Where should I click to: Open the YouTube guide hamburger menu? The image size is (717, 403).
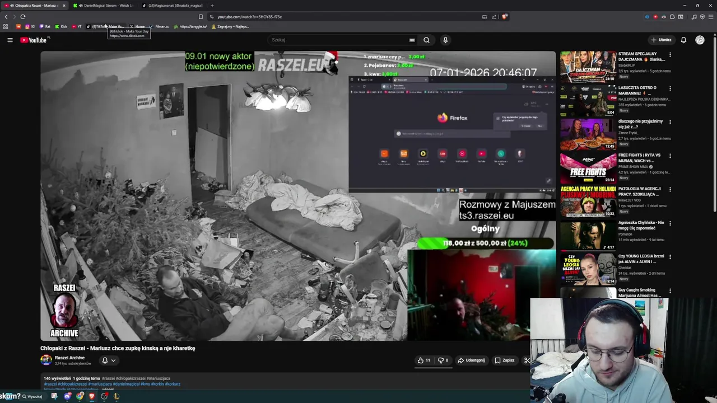pos(10,40)
